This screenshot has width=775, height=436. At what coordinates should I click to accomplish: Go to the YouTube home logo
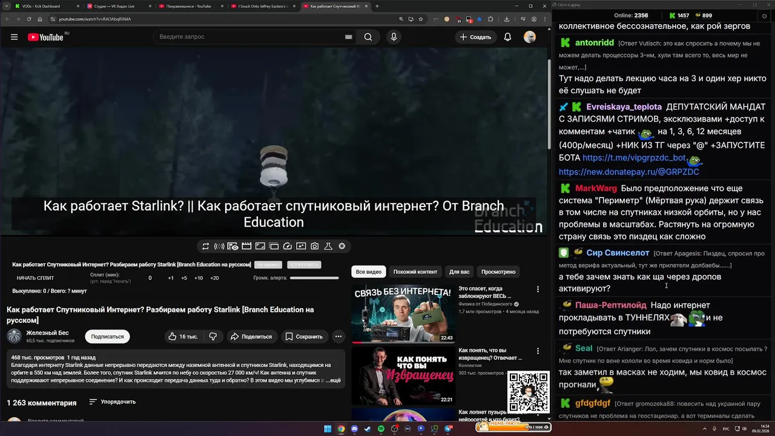(x=45, y=37)
